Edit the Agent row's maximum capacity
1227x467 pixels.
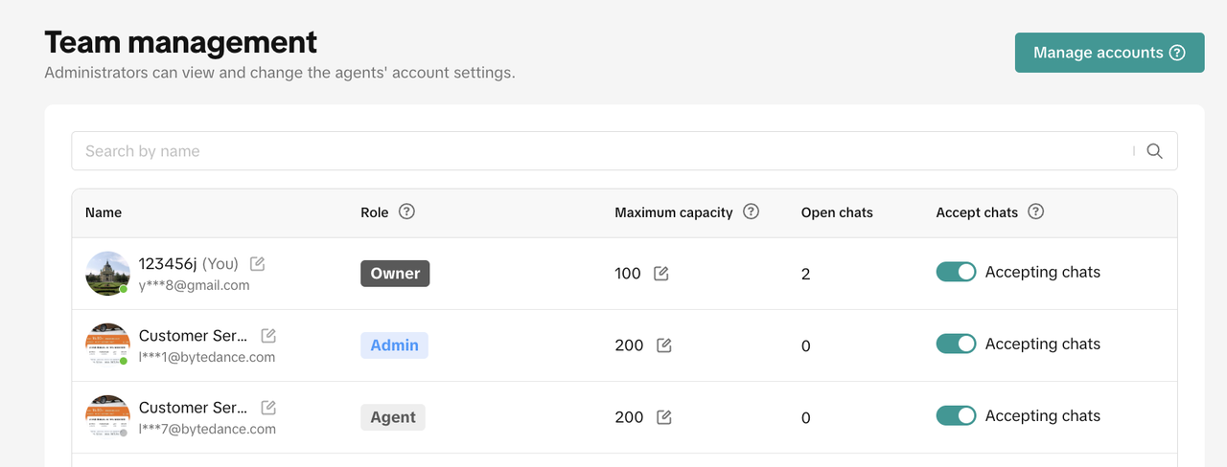click(663, 417)
